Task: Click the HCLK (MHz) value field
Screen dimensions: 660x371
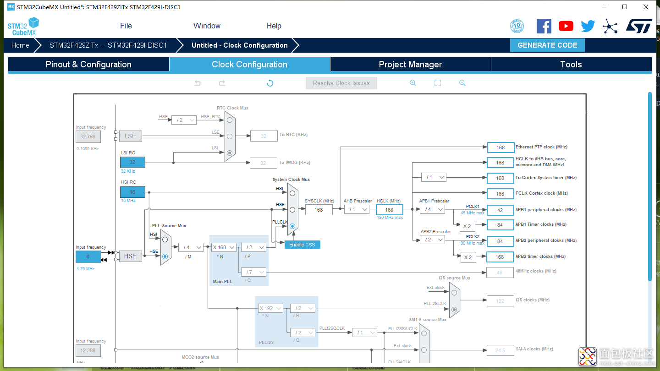Action: click(390, 210)
